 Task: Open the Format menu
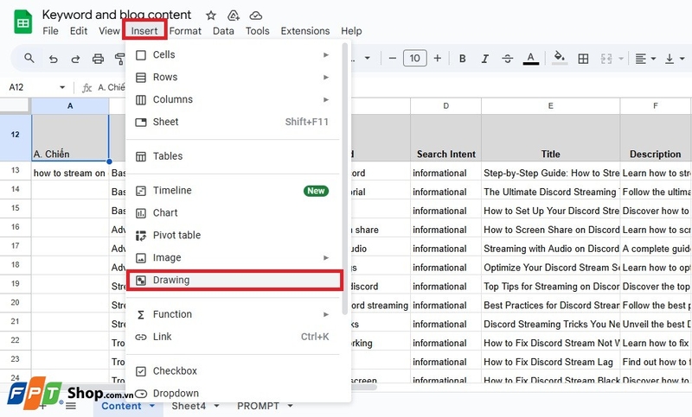[185, 31]
